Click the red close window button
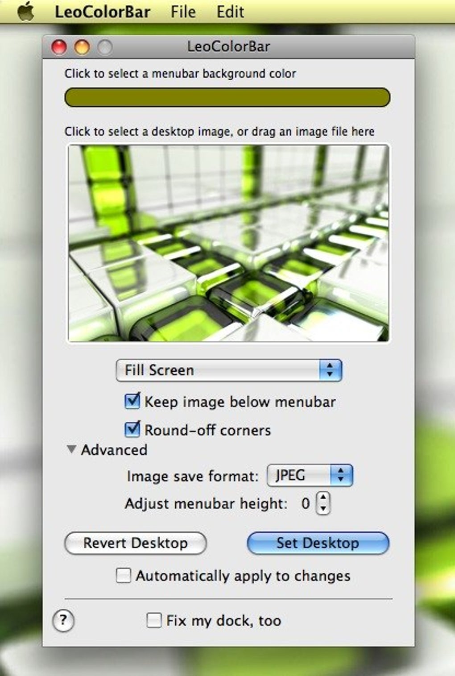Image resolution: width=455 pixels, height=676 pixels. tap(59, 47)
